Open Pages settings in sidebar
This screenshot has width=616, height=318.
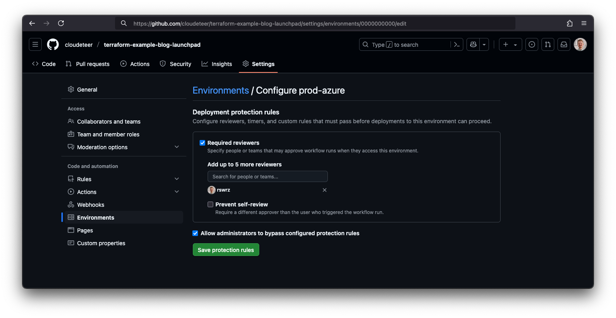click(124, 230)
